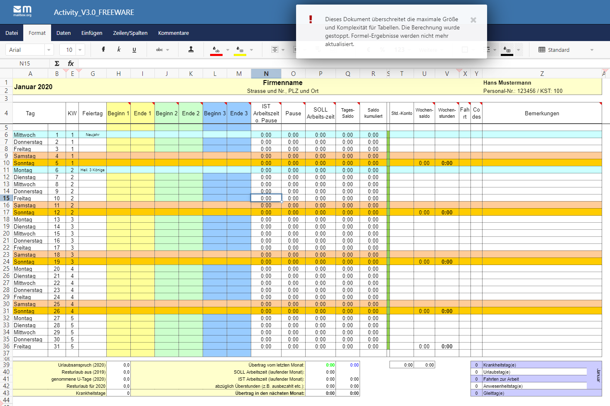Toggle italic formatting (k button)
This screenshot has width=610, height=406.
[x=119, y=50]
